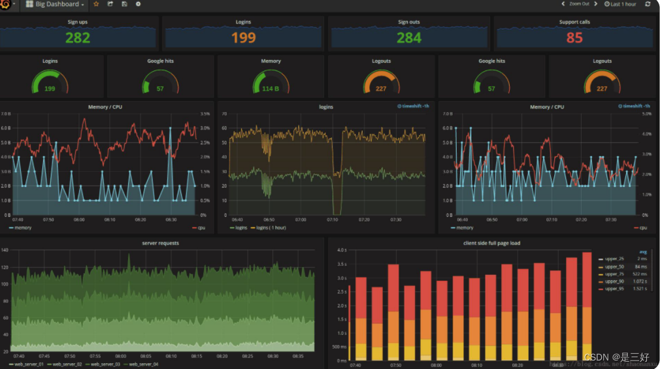Toggle upper_90 series in legend
This screenshot has height=369, width=660.
point(614,281)
